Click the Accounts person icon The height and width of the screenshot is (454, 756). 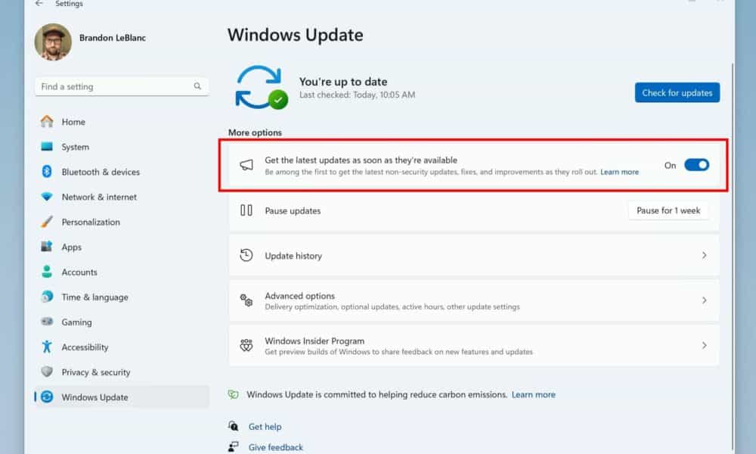coord(47,272)
